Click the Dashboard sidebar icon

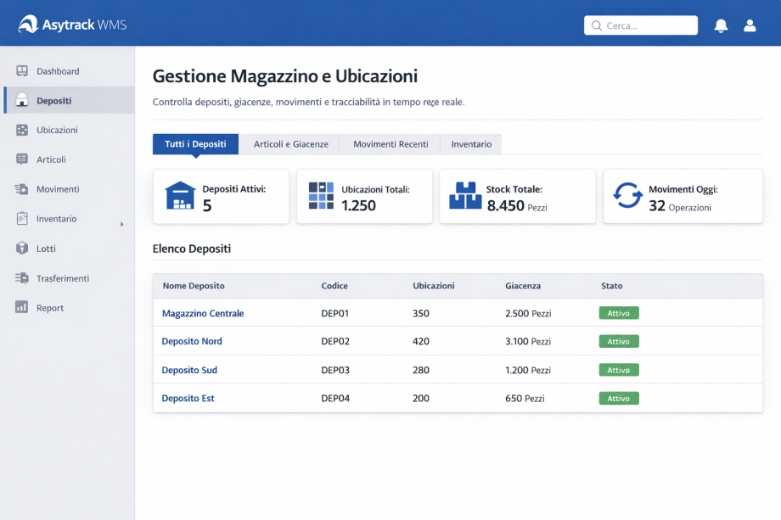(22, 71)
